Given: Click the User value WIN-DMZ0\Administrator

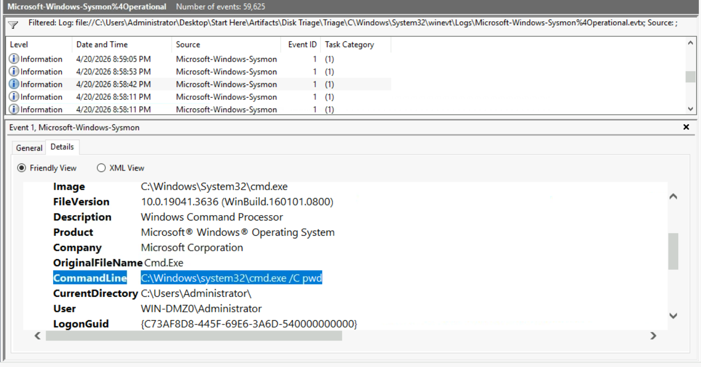Looking at the screenshot, I should [201, 309].
